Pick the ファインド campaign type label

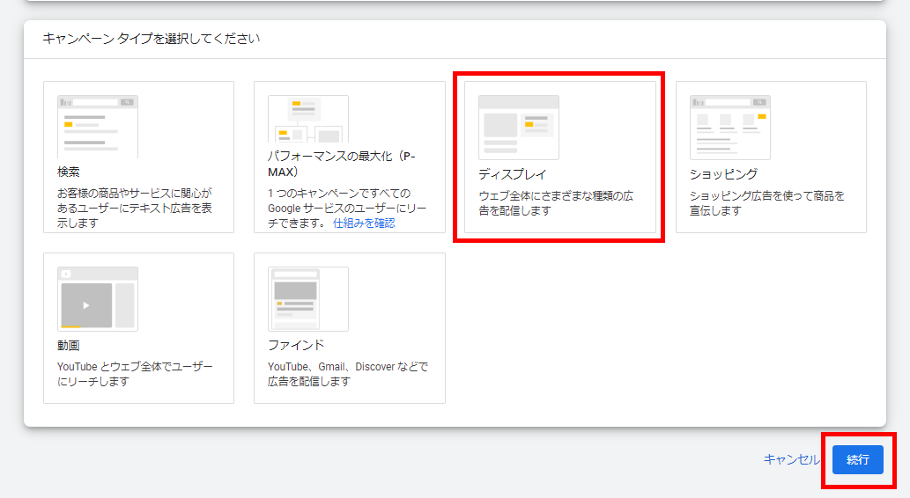[x=296, y=345]
